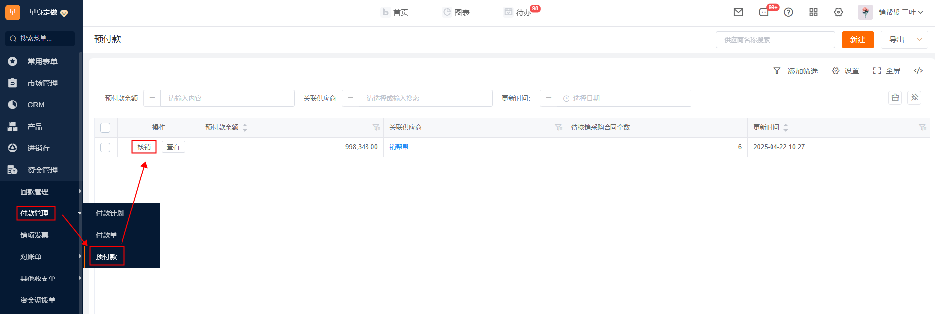Select 付款计划 from the submenu
The height and width of the screenshot is (314, 935).
[x=110, y=213]
